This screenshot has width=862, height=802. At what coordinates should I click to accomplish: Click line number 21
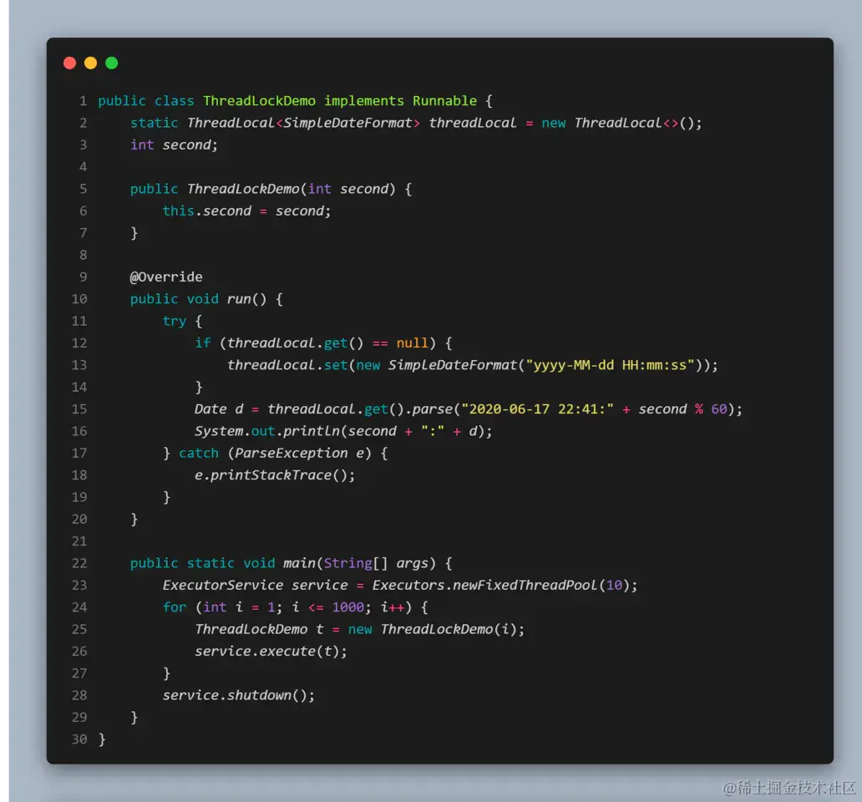coord(79,541)
